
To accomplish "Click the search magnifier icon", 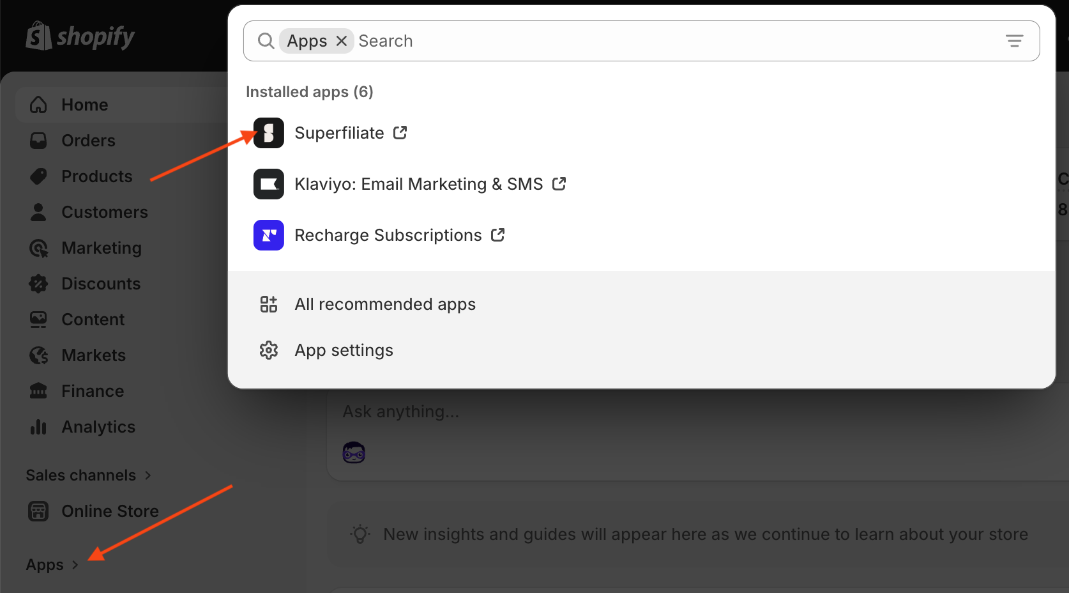I will tap(266, 41).
